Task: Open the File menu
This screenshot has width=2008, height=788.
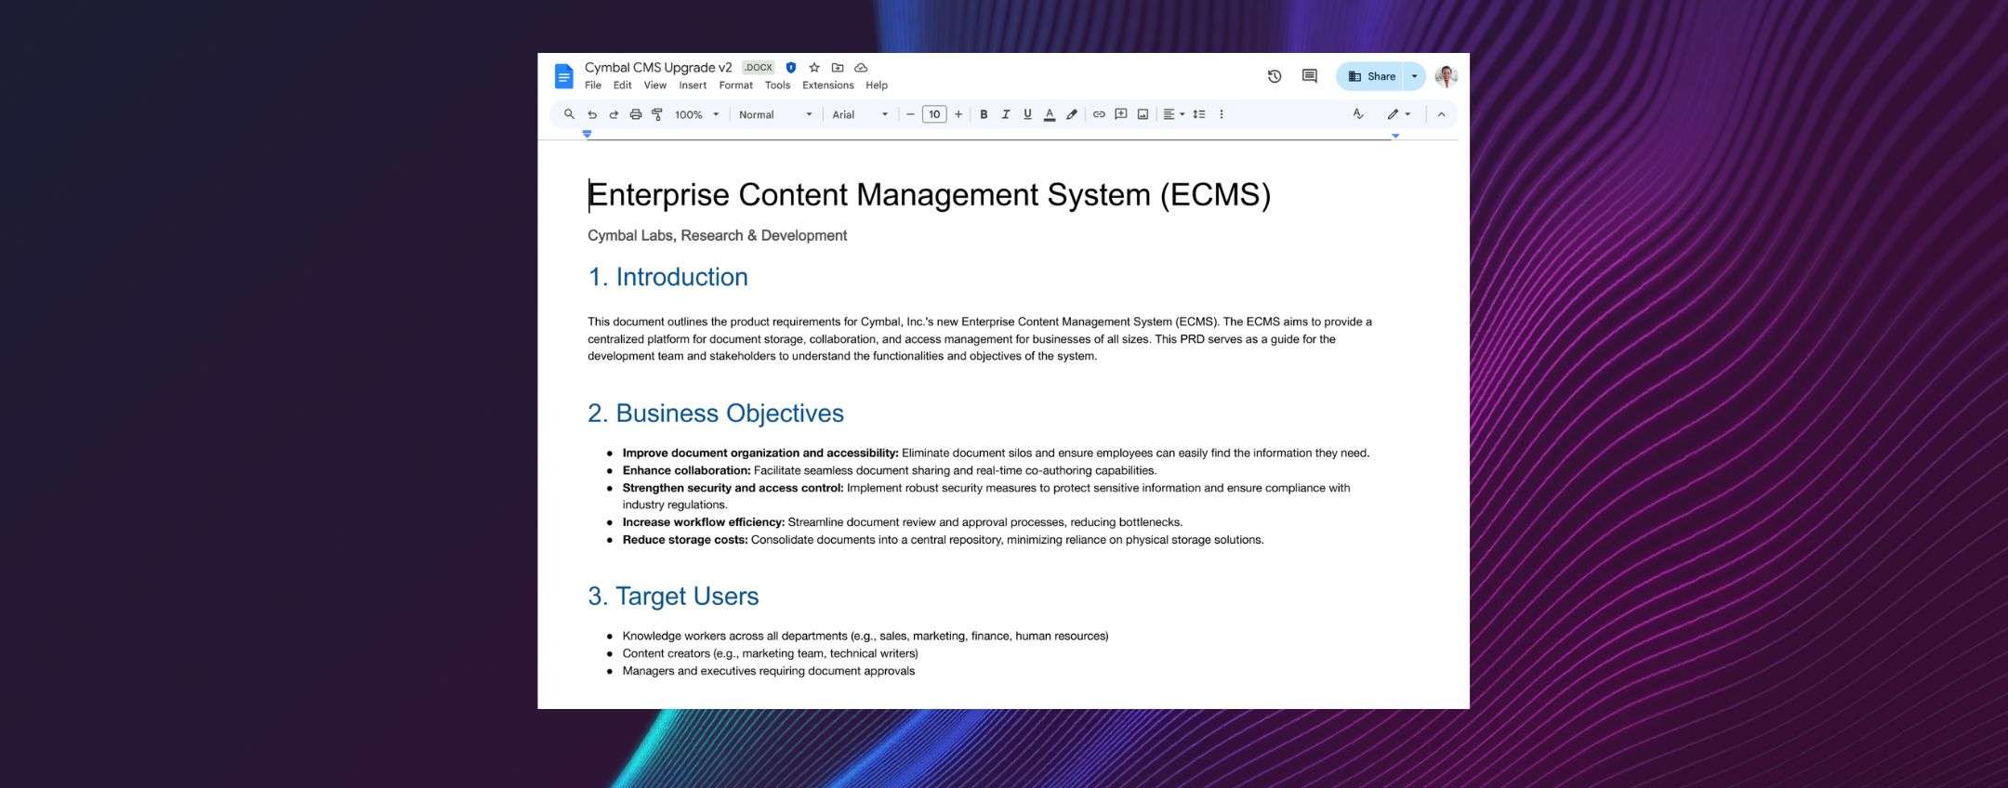Action: pyautogui.click(x=593, y=85)
